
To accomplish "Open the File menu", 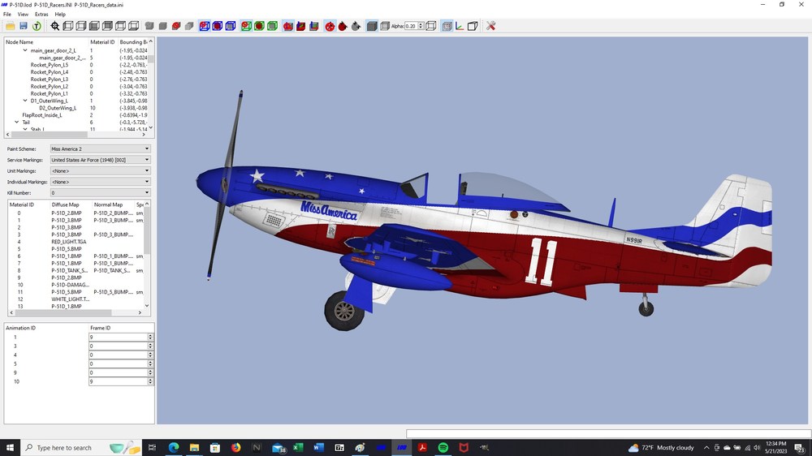I will pyautogui.click(x=7, y=15).
